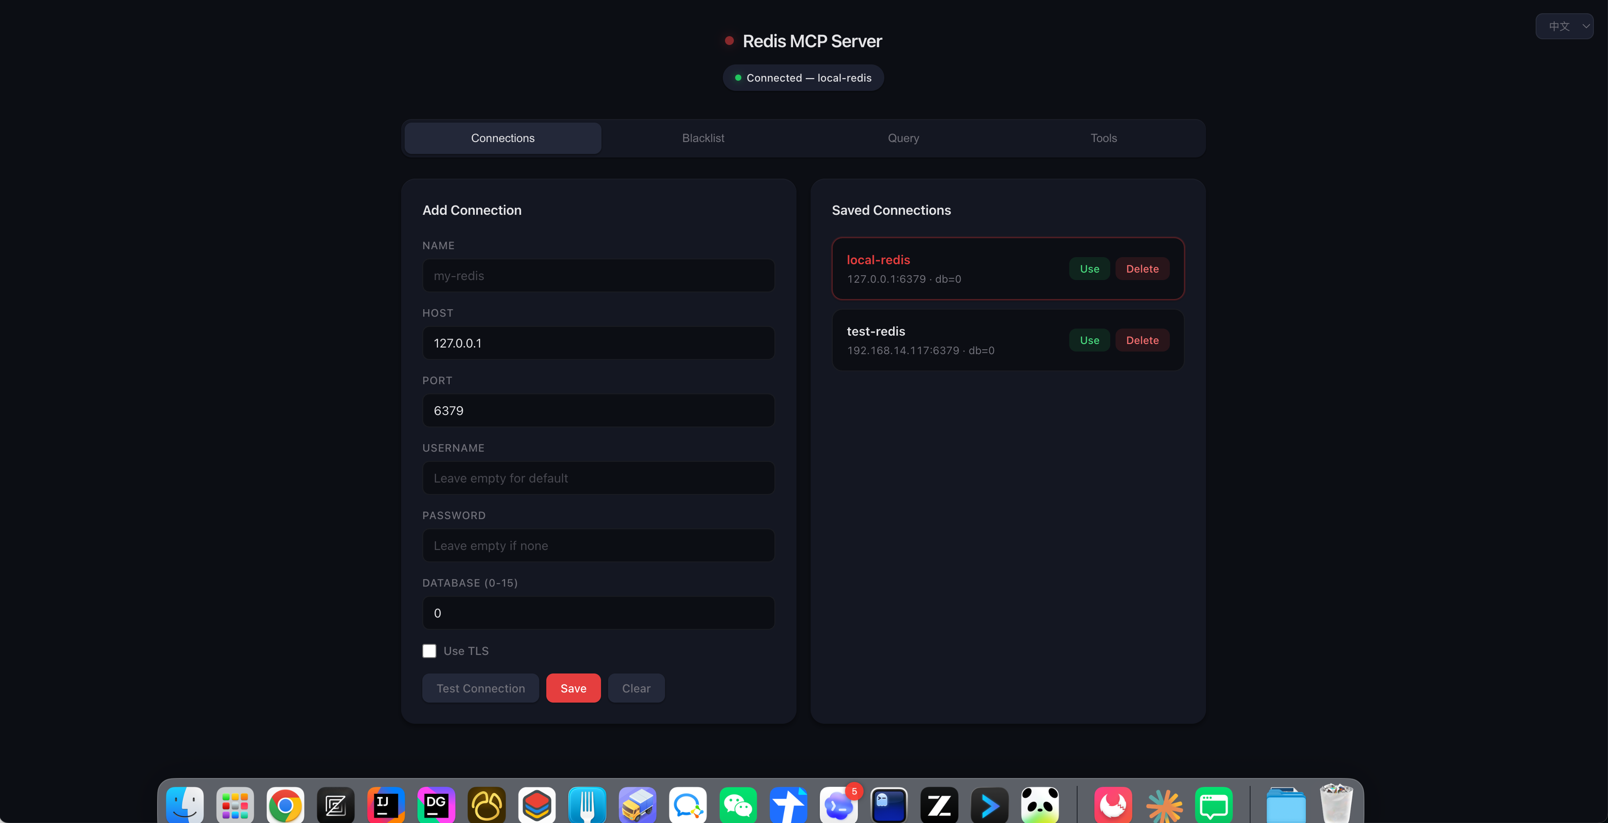This screenshot has width=1608, height=823.
Task: Click the Test Connection button
Action: [481, 688]
